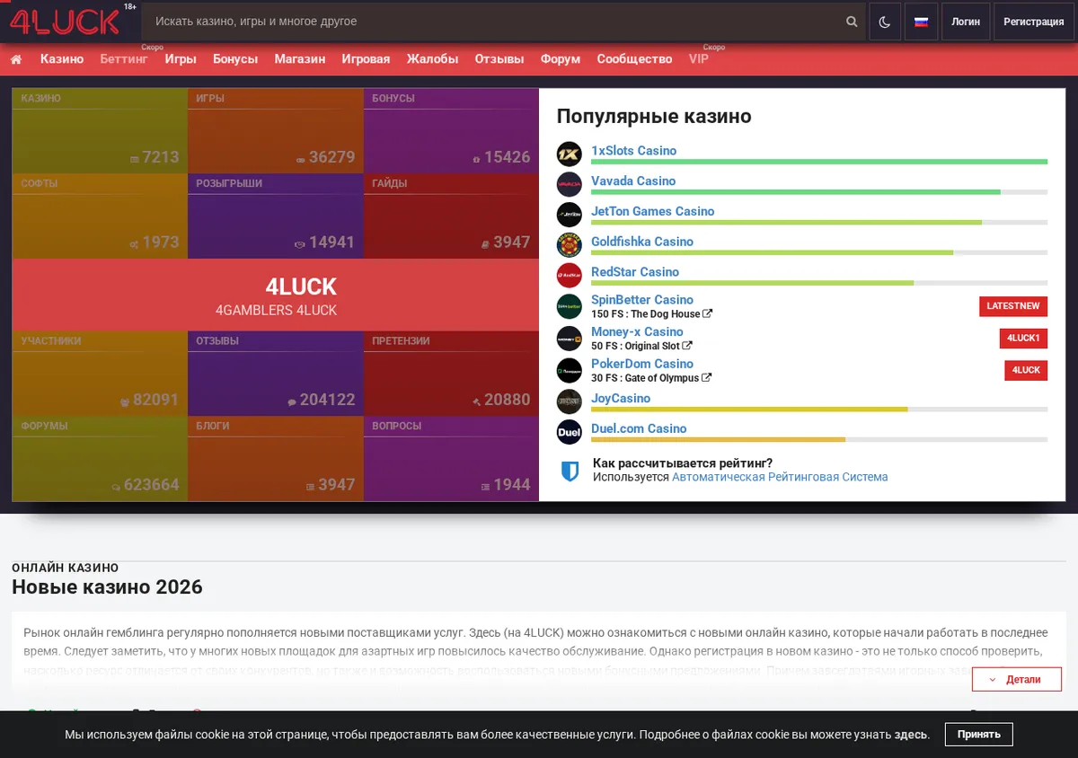Open the Бонусы menu item
This screenshot has width=1078, height=758.
235,59
